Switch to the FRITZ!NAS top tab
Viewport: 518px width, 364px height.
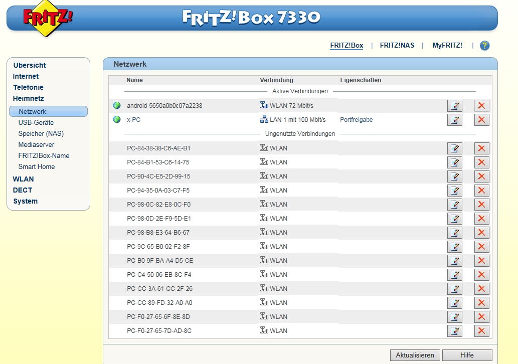point(397,46)
